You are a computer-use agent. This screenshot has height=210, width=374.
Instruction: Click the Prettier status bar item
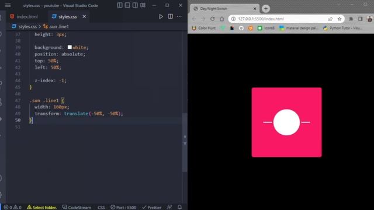tap(152, 208)
